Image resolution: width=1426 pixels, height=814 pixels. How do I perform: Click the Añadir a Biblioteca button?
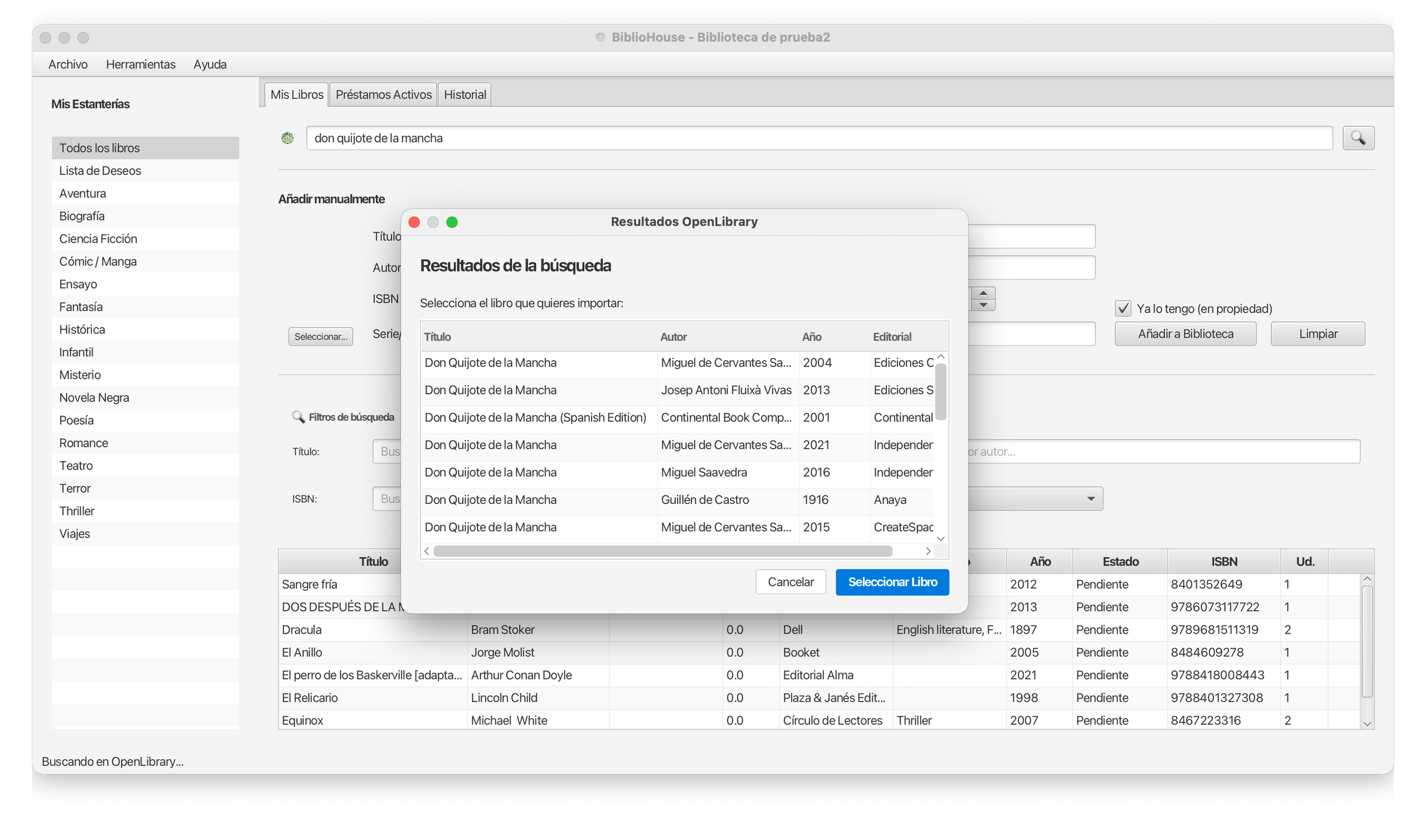point(1185,334)
